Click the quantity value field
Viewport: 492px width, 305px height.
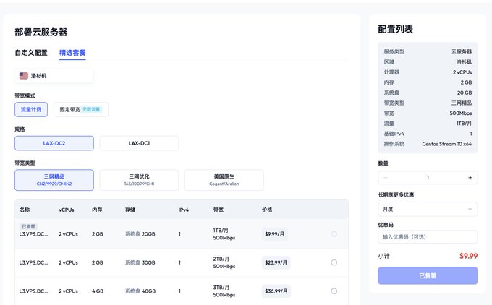(x=428, y=178)
